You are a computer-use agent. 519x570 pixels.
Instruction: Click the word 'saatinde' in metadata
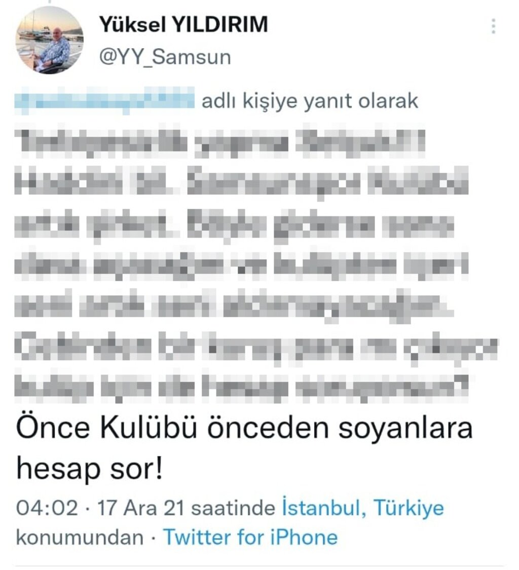[x=233, y=508]
